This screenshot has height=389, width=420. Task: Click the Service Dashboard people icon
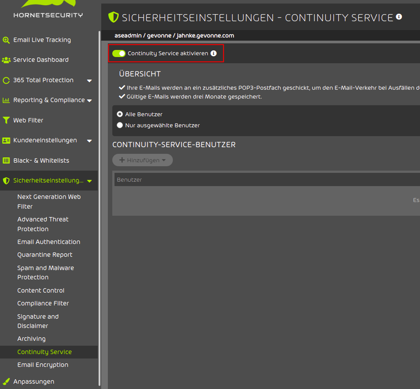click(x=6, y=60)
